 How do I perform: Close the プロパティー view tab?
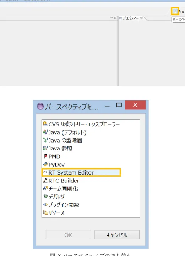(x=141, y=18)
